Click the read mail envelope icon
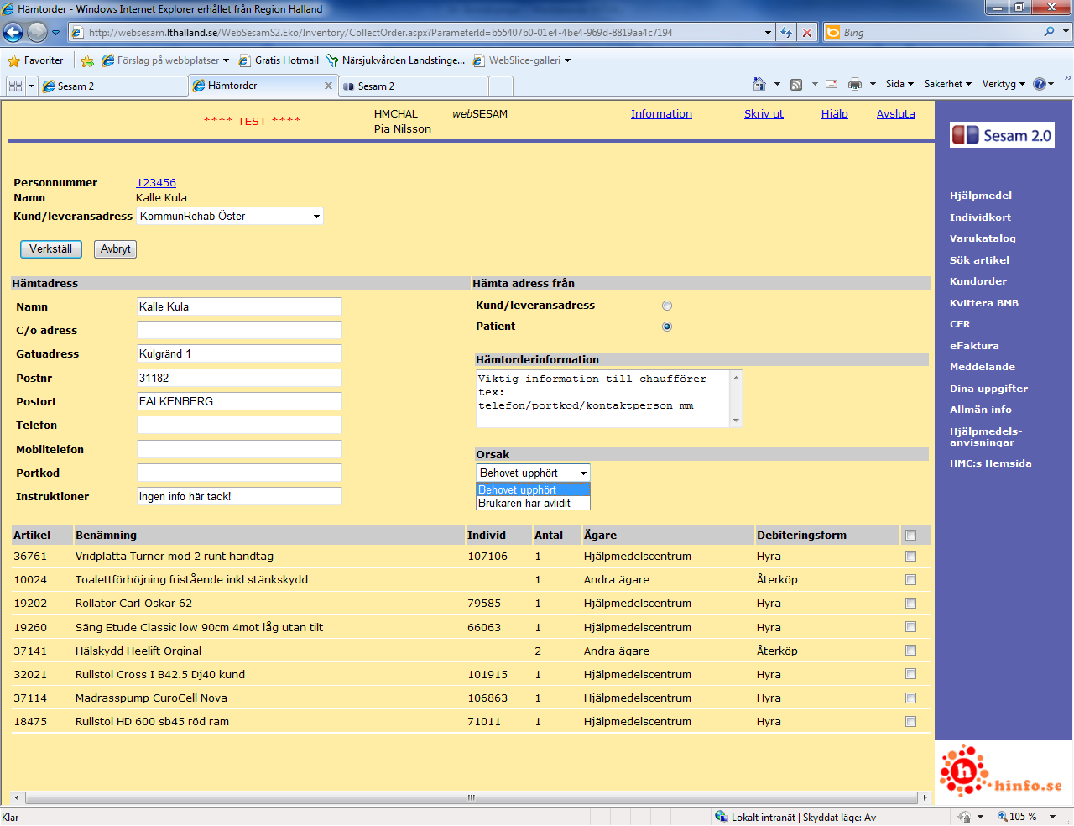 [832, 84]
